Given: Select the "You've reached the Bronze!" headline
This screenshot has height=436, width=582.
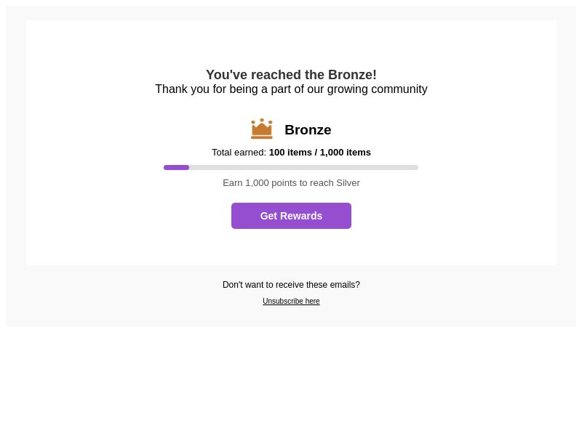Looking at the screenshot, I should click(291, 75).
